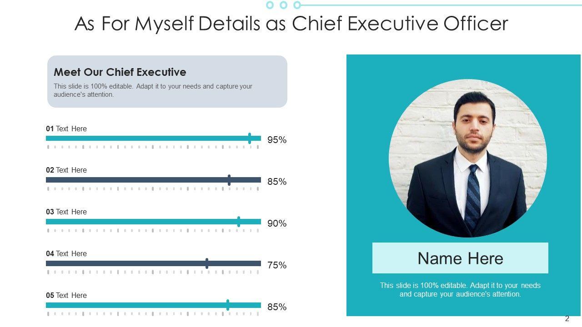Viewport: 582px width, 327px height.
Task: Click the middle decorative circle at top
Action: 284,5
